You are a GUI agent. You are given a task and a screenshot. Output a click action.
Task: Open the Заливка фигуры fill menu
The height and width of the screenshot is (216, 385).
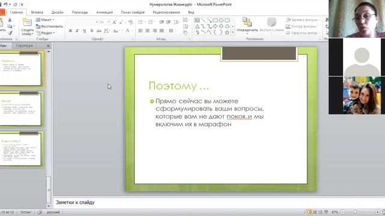pyautogui.click(x=303, y=20)
